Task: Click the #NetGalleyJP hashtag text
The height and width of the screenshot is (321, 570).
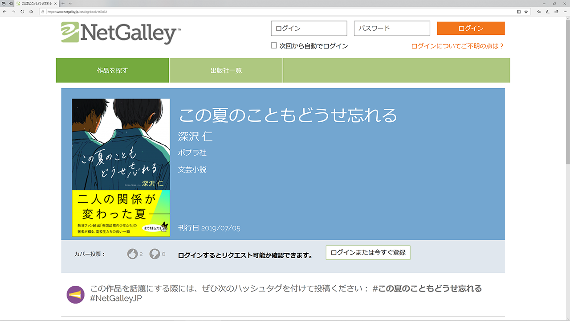Action: (x=116, y=298)
